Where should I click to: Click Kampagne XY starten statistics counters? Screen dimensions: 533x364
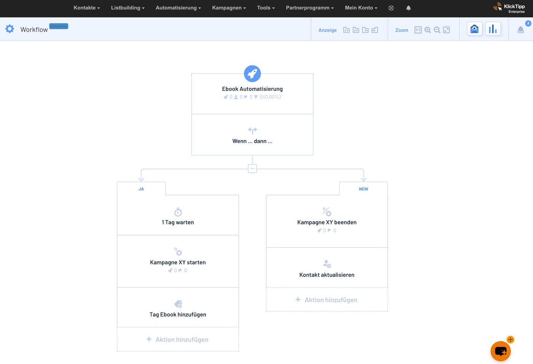(x=178, y=271)
